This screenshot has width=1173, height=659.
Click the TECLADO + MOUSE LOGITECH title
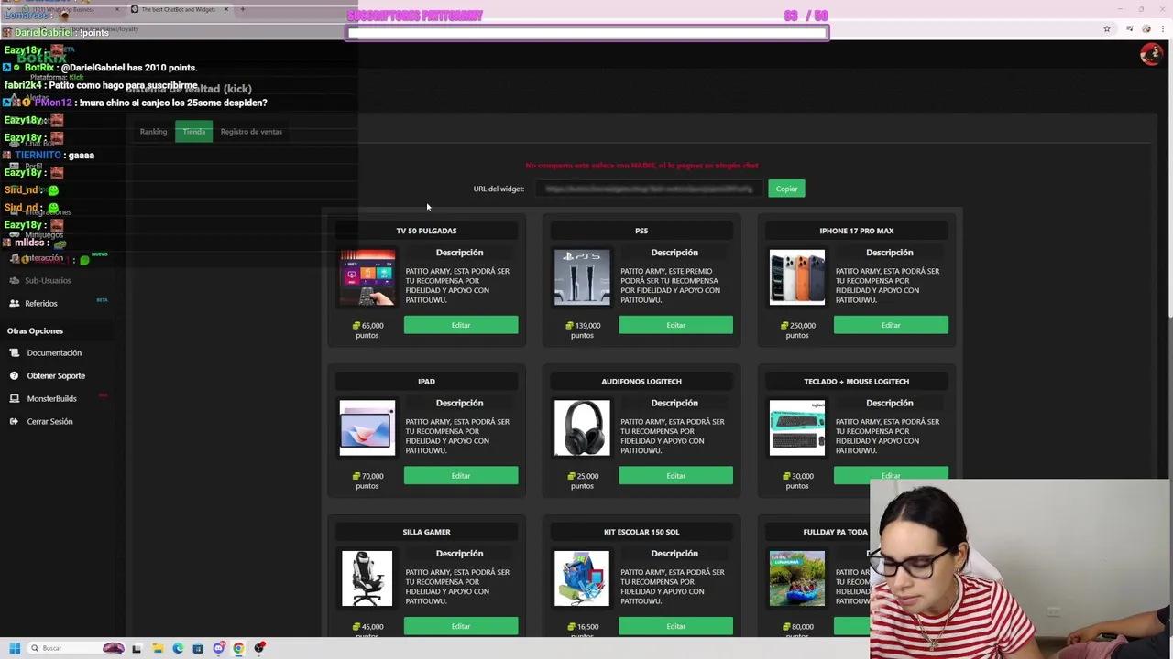(x=857, y=381)
